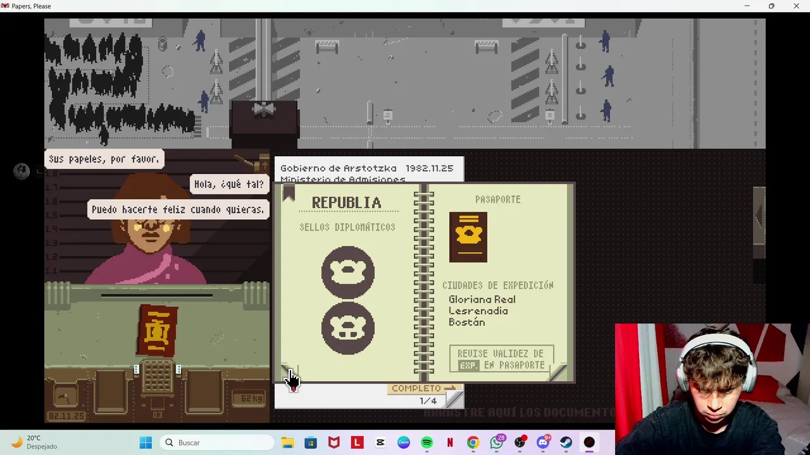Open Spotify from the taskbar
The height and width of the screenshot is (455, 810).
(x=427, y=442)
